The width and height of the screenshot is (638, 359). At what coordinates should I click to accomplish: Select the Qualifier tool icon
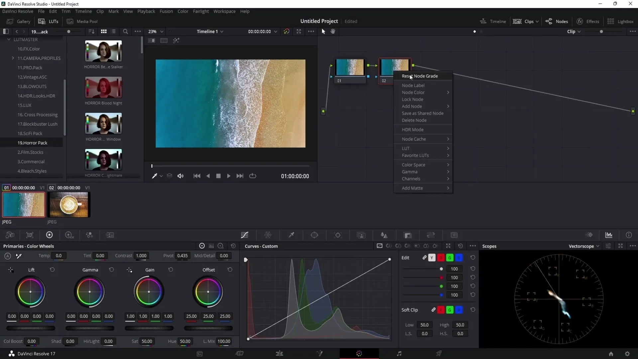[x=291, y=235]
